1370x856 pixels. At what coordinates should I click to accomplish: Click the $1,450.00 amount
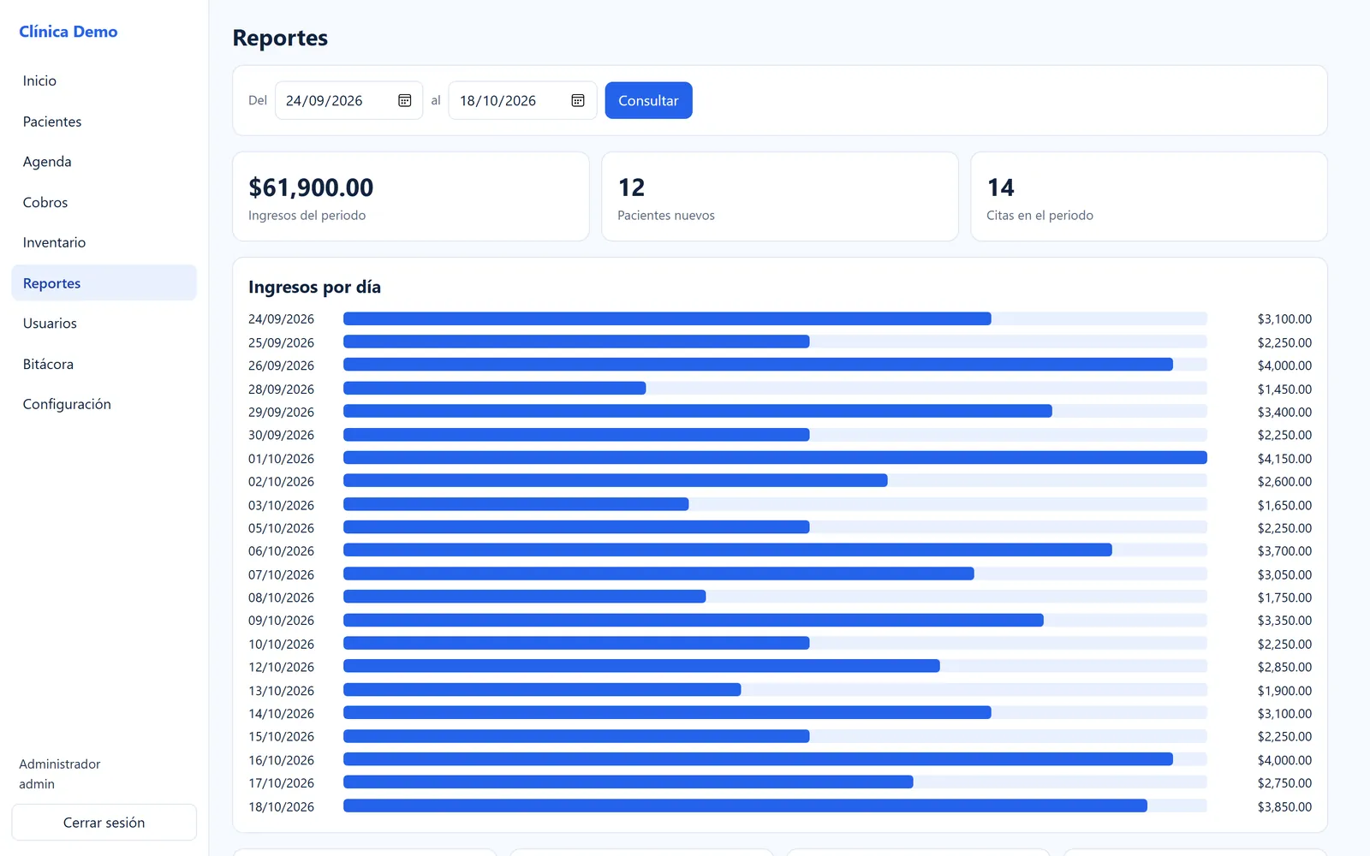[x=1284, y=389]
